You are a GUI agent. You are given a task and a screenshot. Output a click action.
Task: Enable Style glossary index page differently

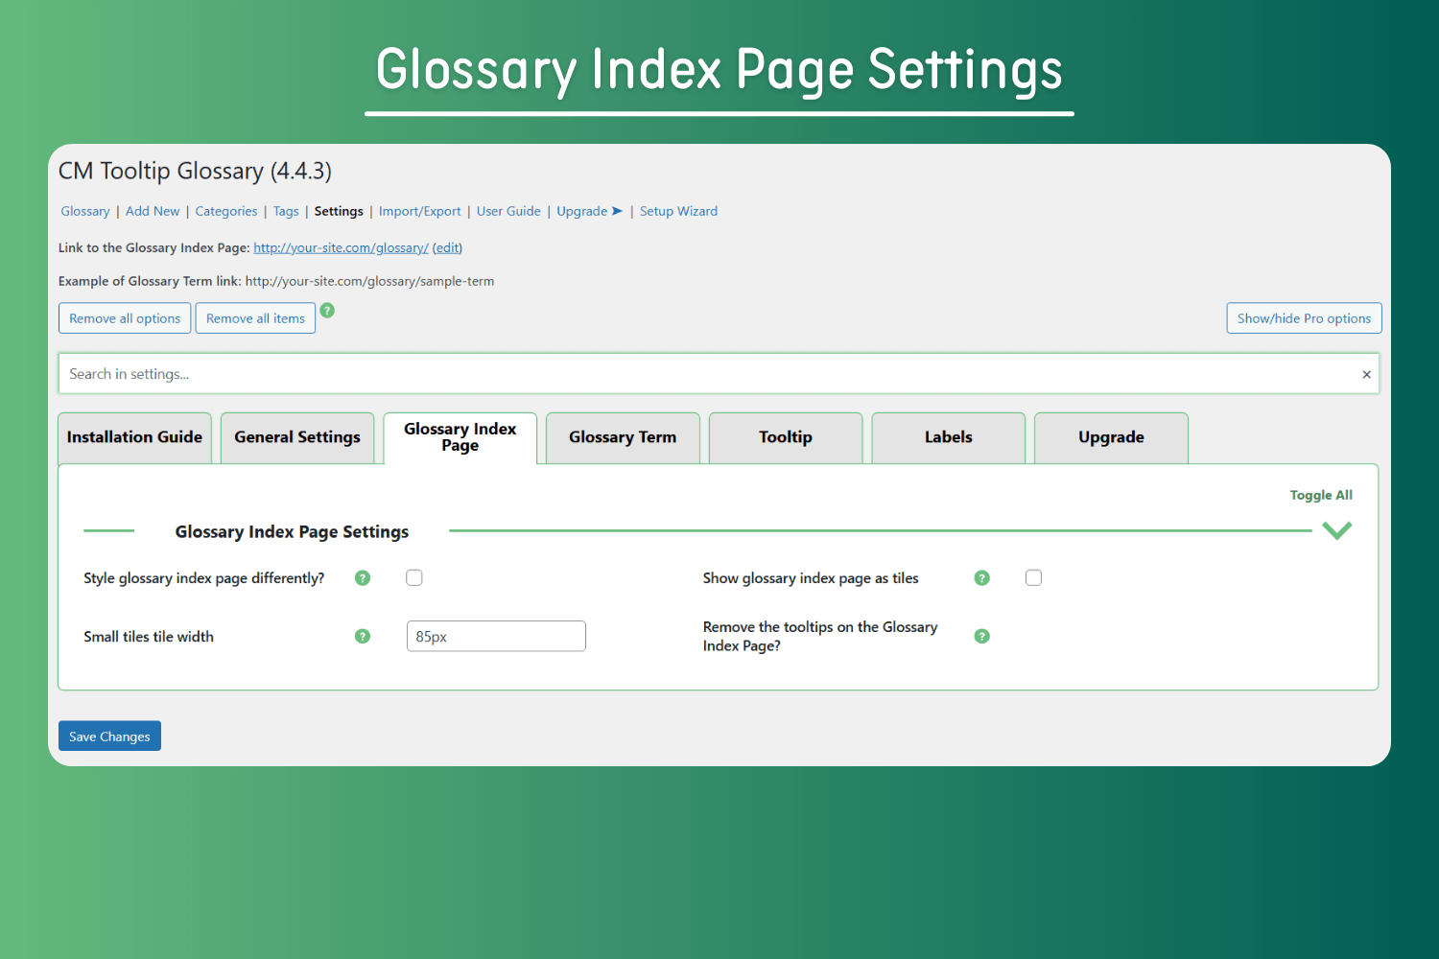(x=413, y=577)
